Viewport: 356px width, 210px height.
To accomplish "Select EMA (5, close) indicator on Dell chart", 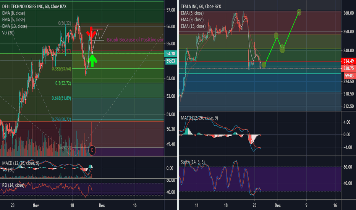I will coord(13,20).
